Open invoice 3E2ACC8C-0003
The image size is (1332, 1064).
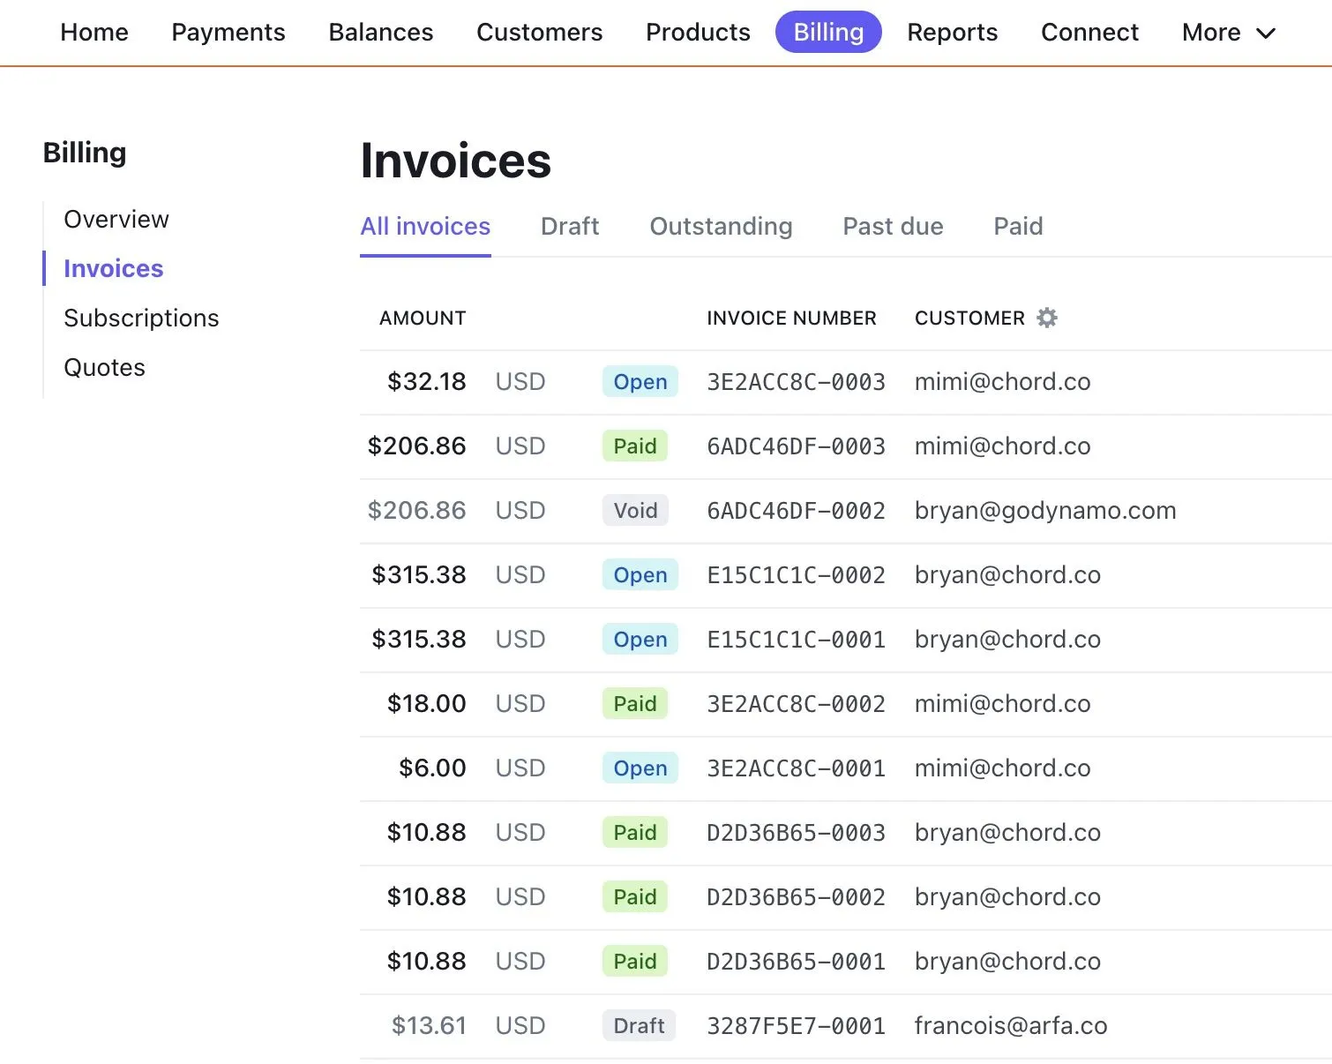[796, 382]
